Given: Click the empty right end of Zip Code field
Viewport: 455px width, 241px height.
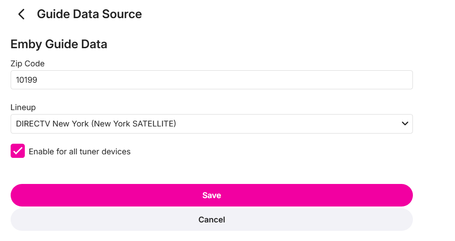Looking at the screenshot, I should 390,80.
